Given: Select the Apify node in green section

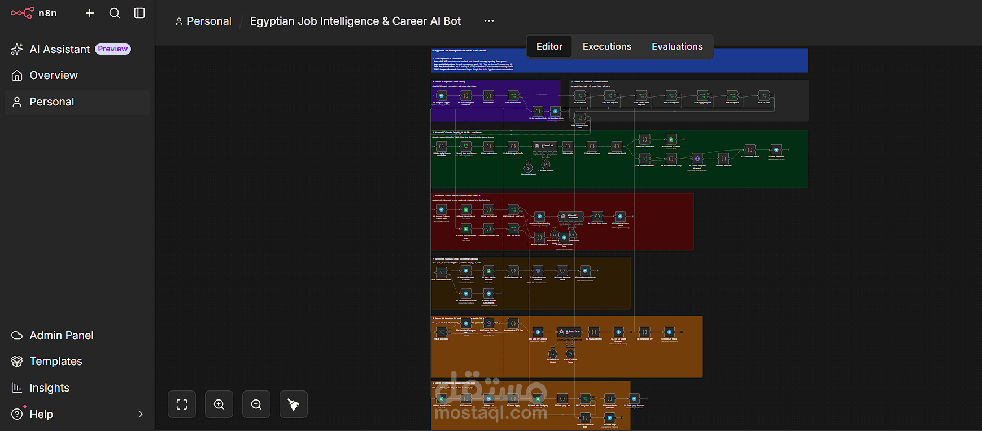Looking at the screenshot, I should click(x=466, y=146).
